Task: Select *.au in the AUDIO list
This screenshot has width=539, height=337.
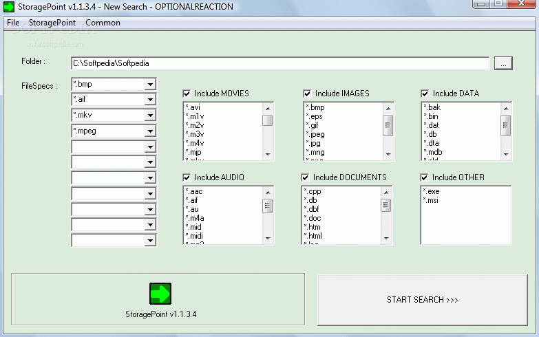Action: 192,210
